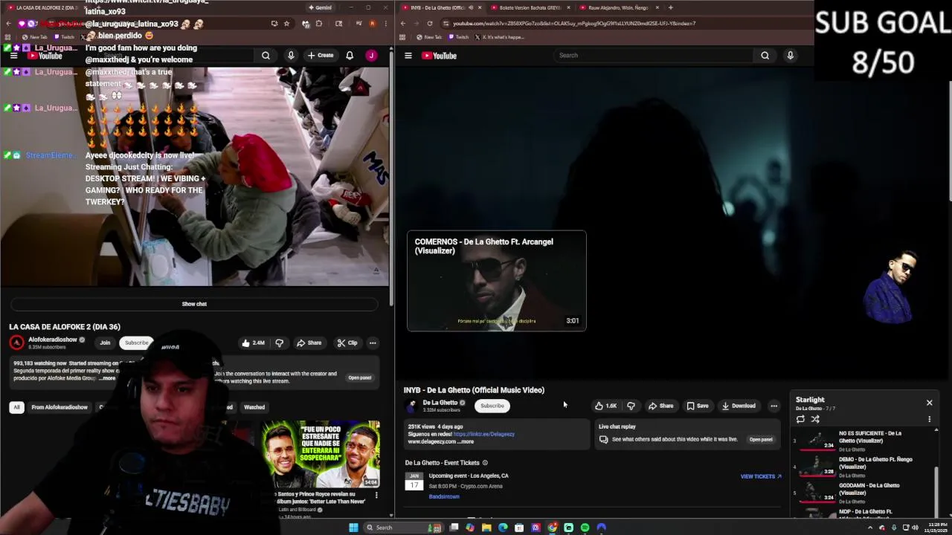Expand INYB description with ...more

click(466, 441)
